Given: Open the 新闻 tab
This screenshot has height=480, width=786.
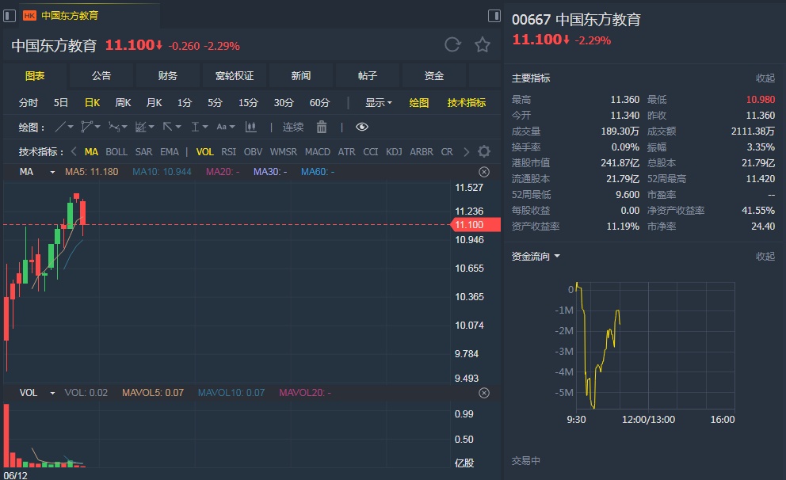Looking at the screenshot, I should point(301,76).
